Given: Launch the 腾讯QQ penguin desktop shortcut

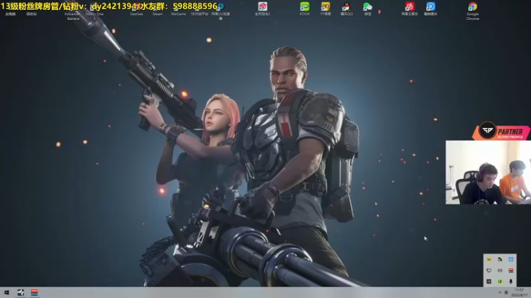Looking at the screenshot, I should [x=346, y=9].
